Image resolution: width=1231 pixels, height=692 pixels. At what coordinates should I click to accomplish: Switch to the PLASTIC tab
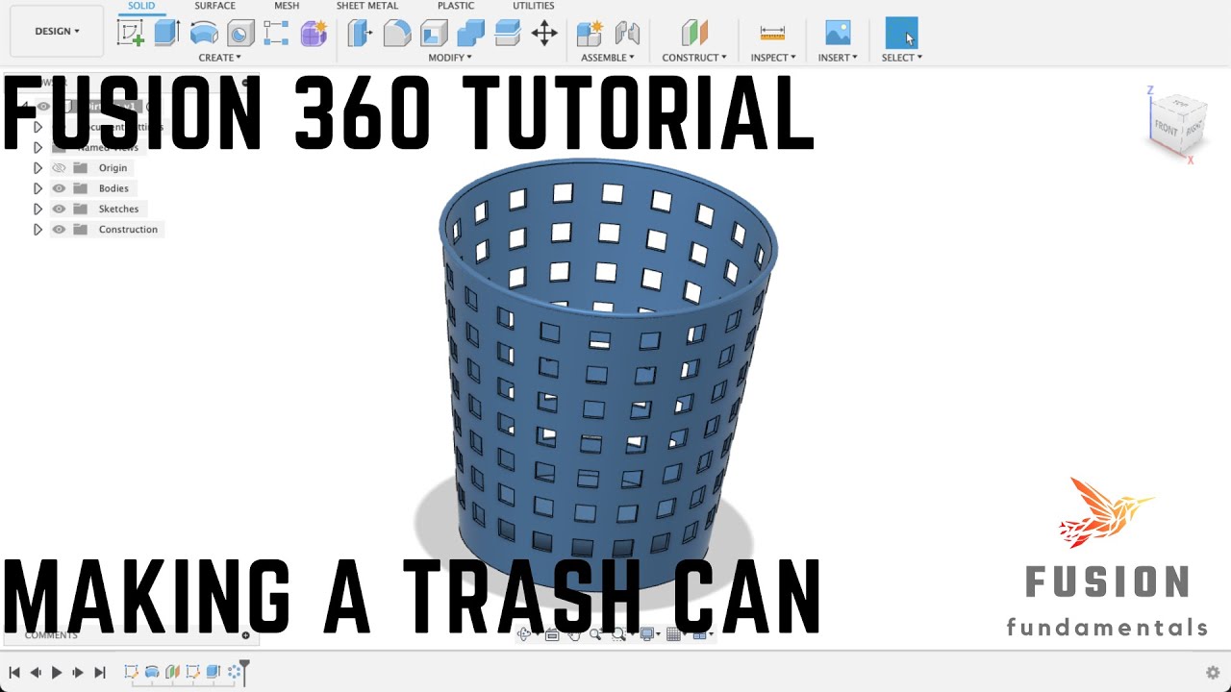coord(456,6)
